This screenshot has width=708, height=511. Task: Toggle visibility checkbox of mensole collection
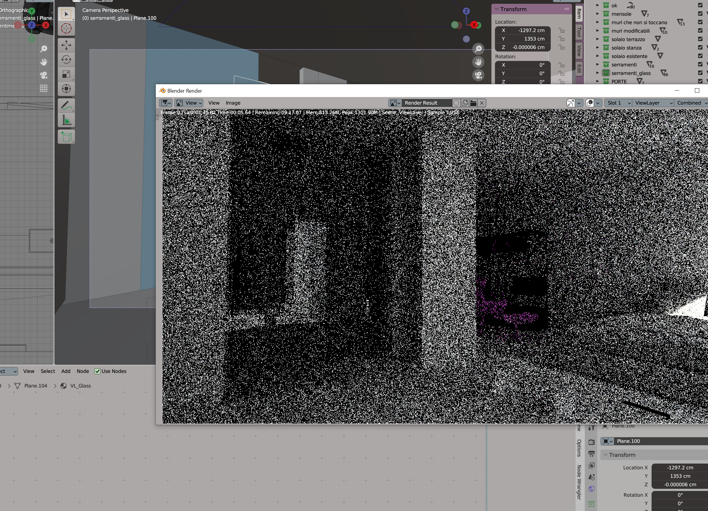[700, 14]
